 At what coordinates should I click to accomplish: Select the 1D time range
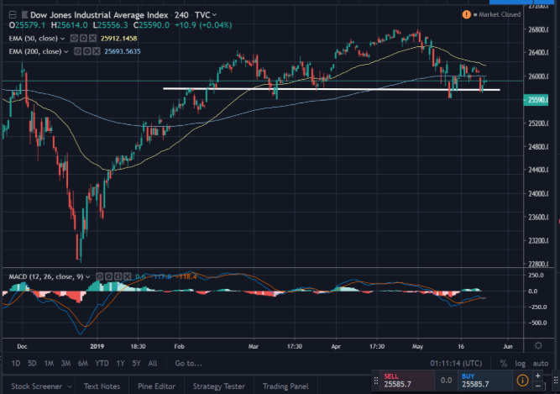tap(16, 363)
